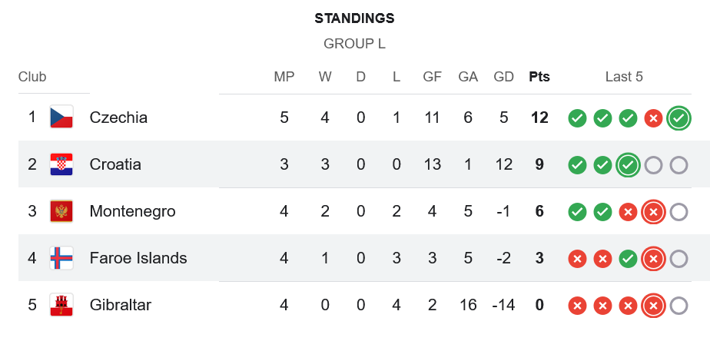
Task: Open the Czechia team link
Action: (x=118, y=118)
